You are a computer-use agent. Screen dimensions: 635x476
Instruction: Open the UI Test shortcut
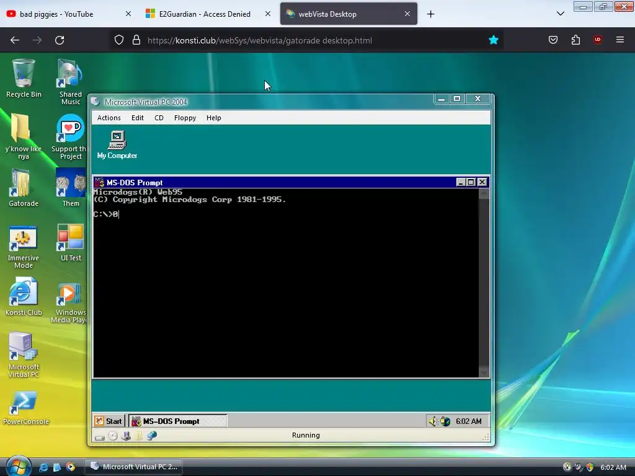[71, 243]
